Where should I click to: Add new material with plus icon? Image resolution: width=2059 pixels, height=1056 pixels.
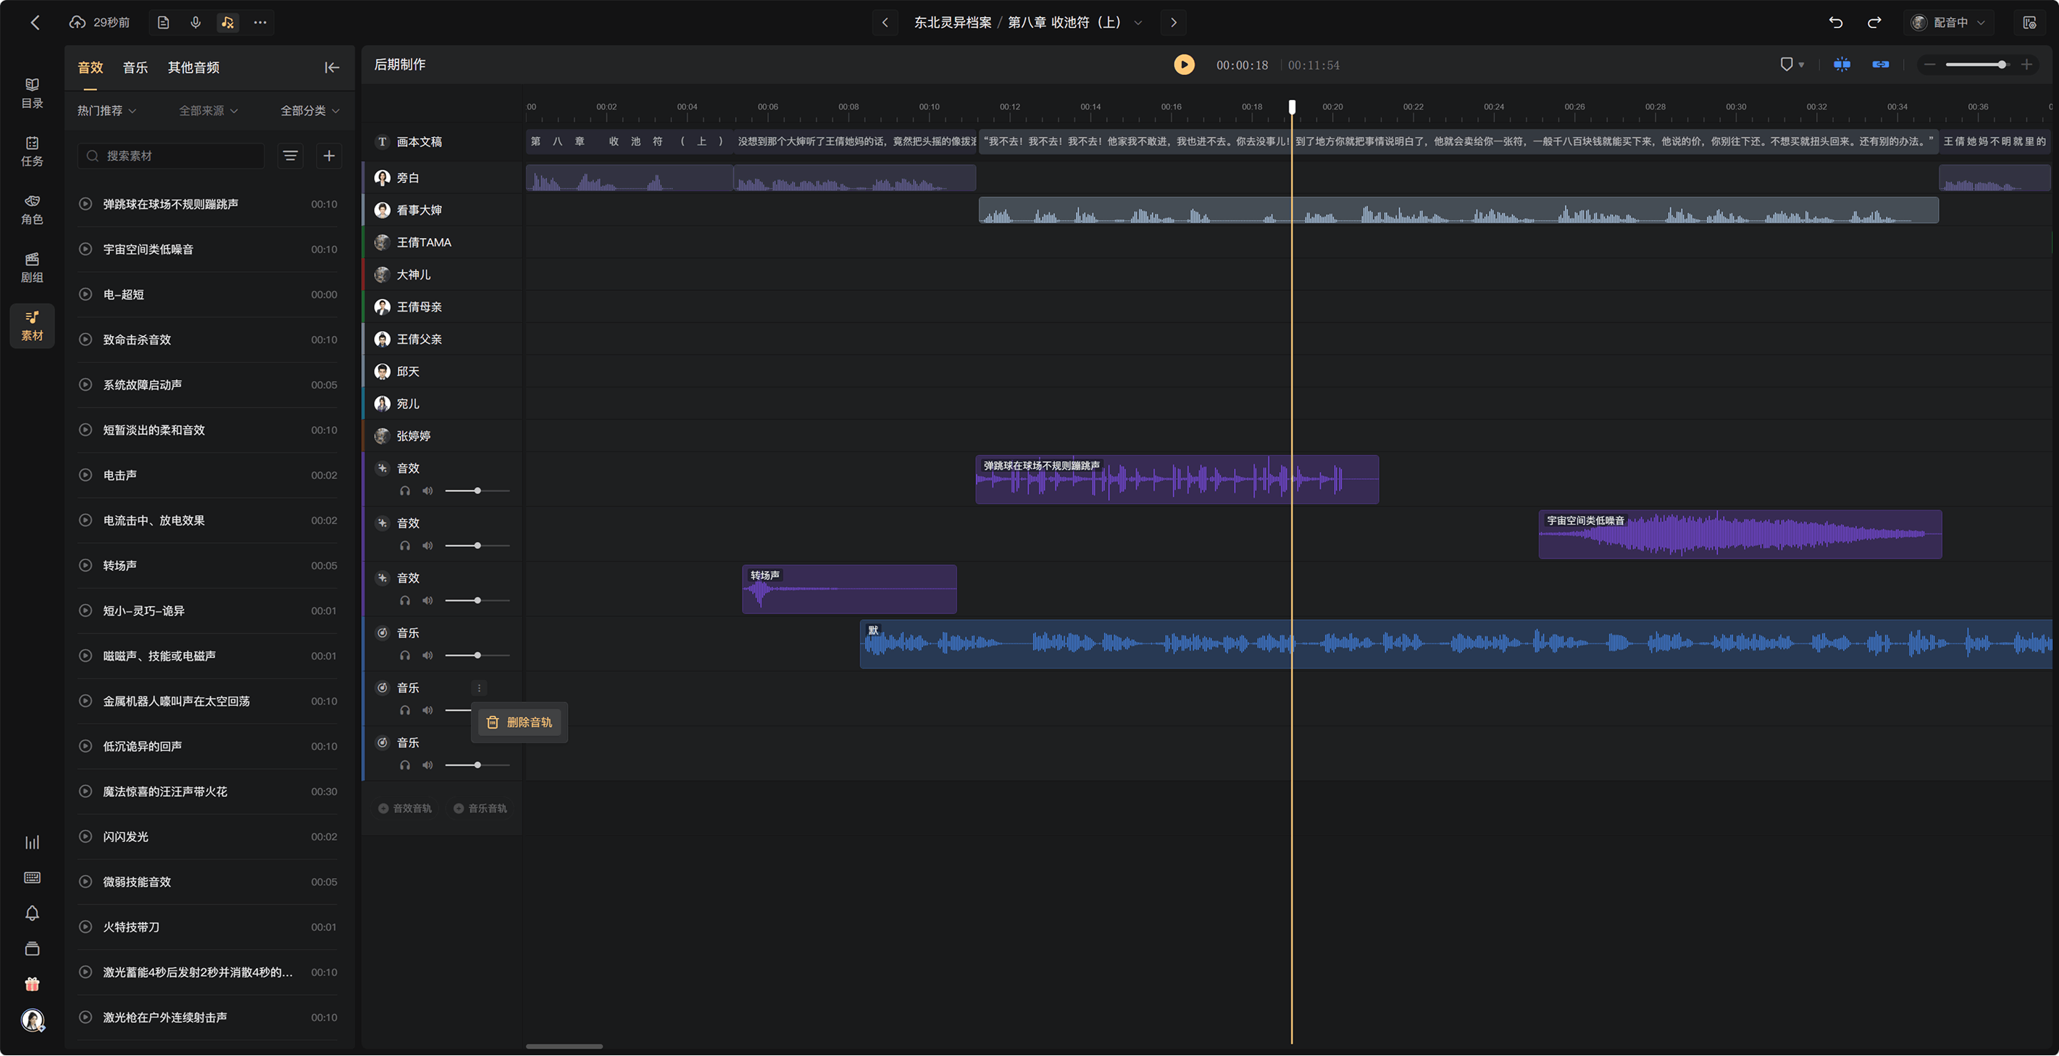[x=329, y=156]
